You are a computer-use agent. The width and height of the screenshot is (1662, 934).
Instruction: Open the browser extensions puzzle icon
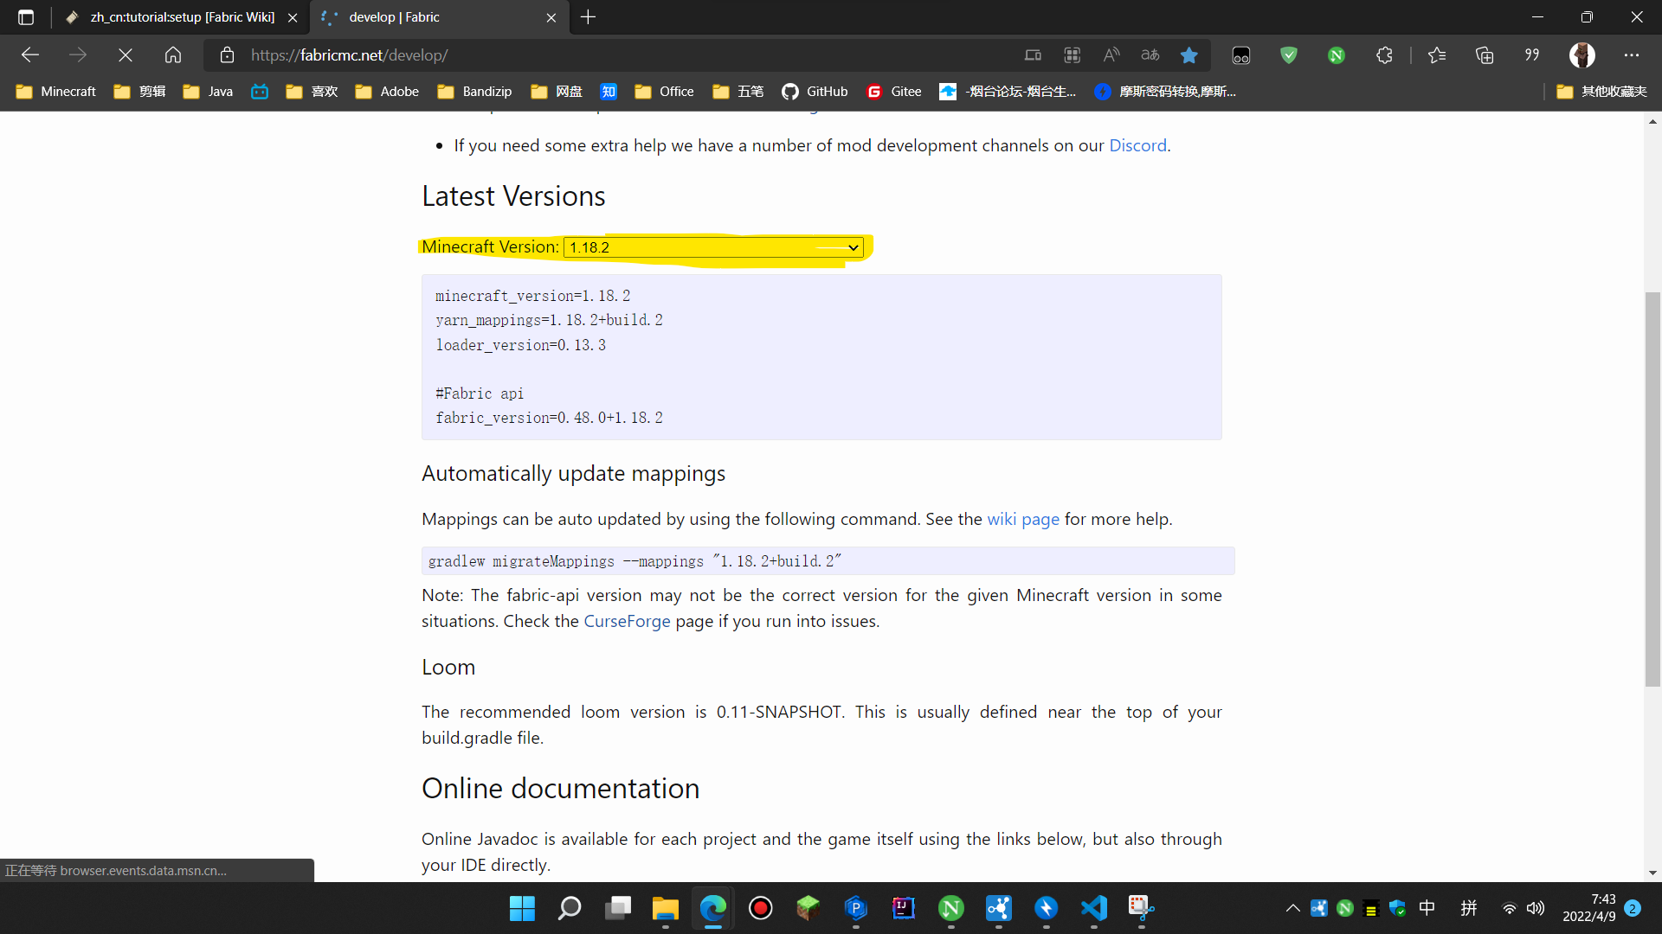pos(1384,54)
